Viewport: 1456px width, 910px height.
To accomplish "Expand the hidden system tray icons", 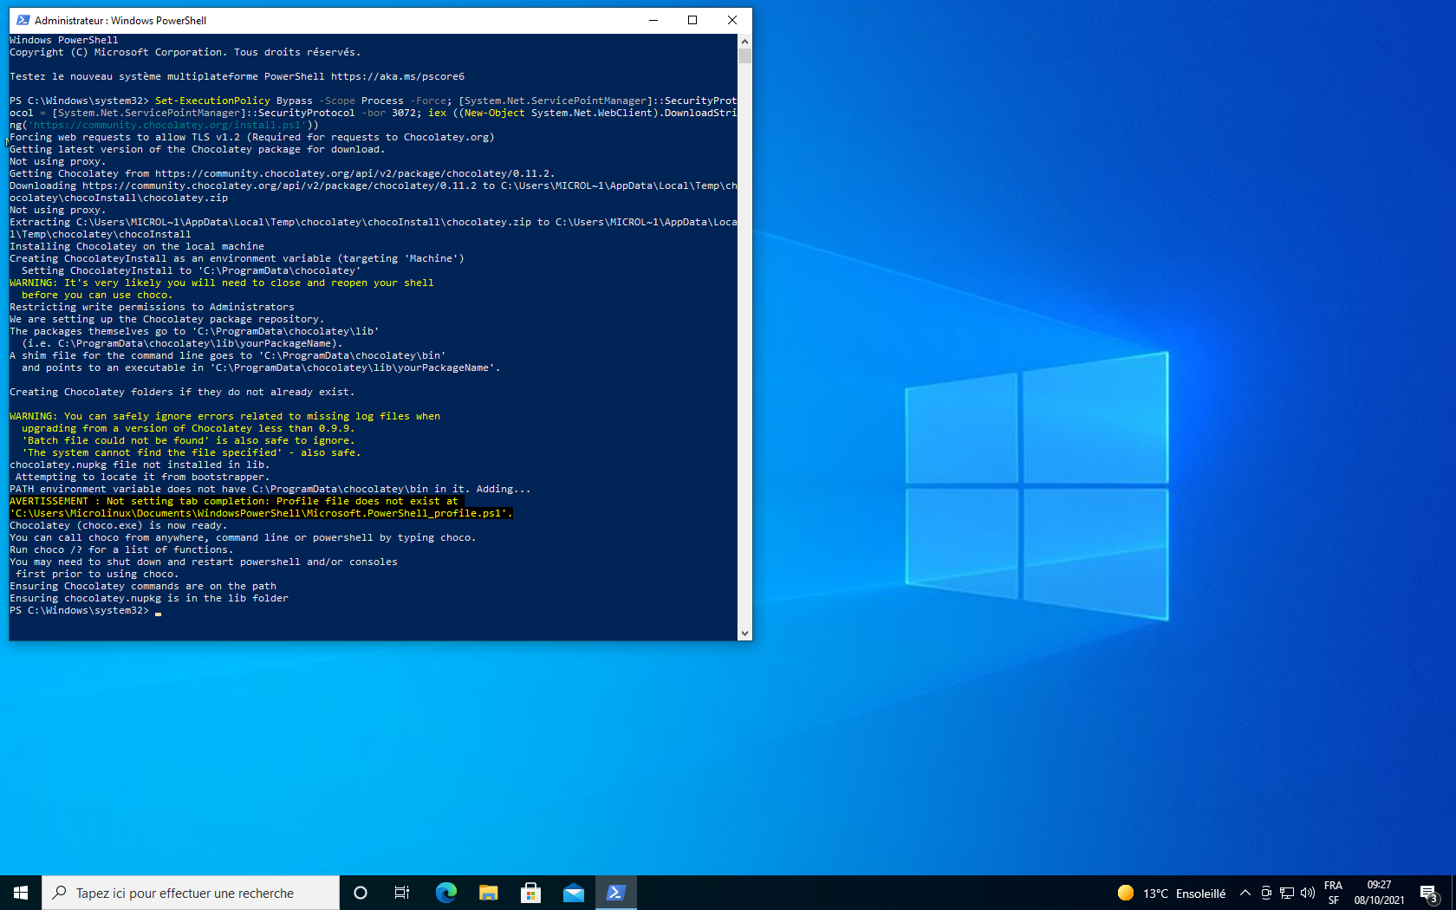I will [x=1245, y=893].
